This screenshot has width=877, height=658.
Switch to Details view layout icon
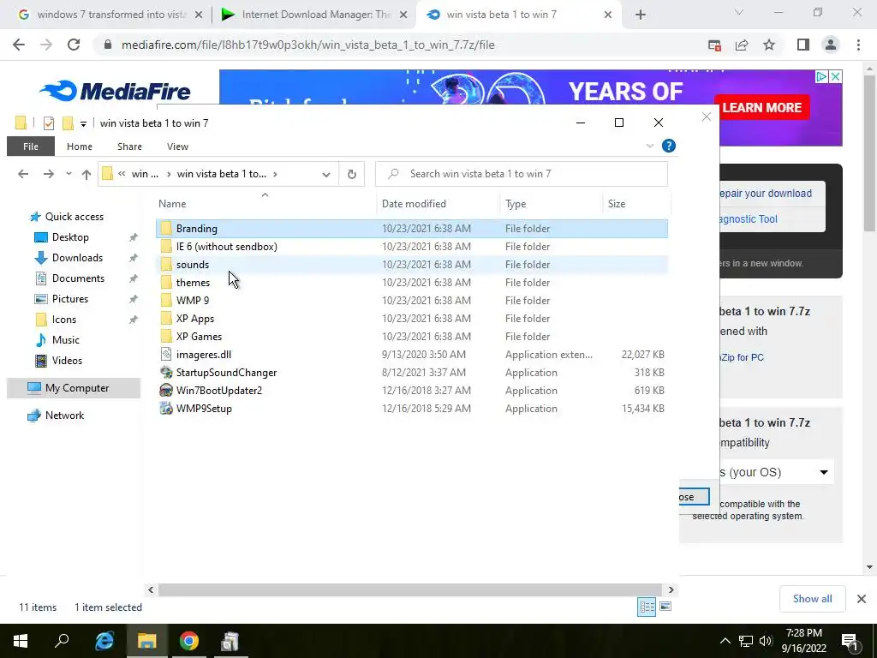[647, 607]
